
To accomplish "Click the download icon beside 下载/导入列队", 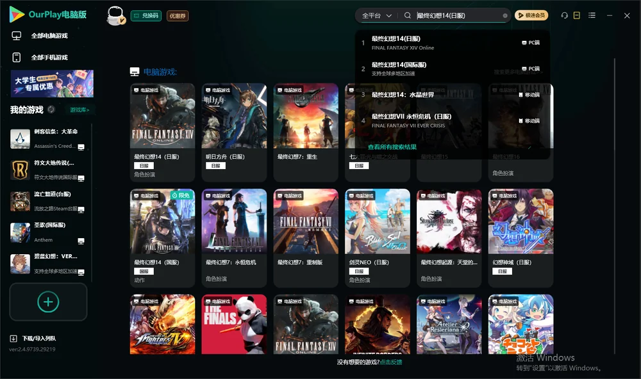I will tap(13, 338).
